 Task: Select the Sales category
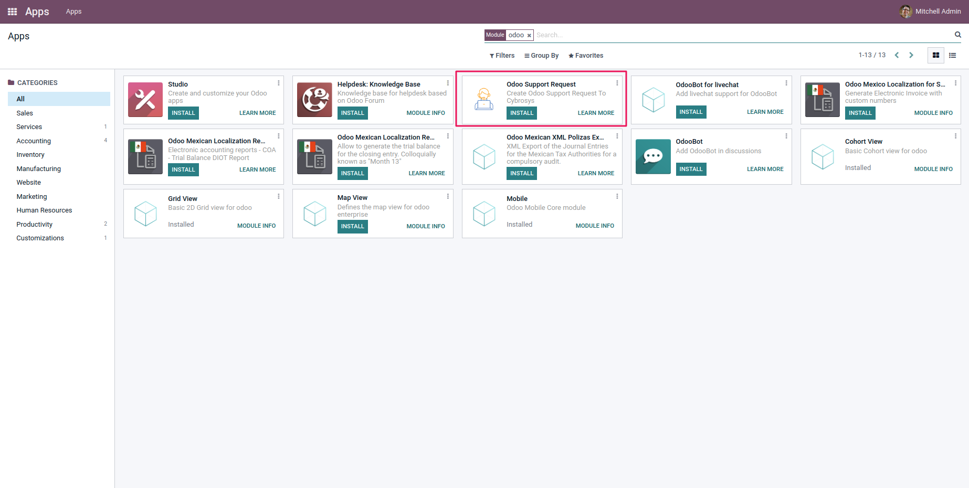[59, 113]
